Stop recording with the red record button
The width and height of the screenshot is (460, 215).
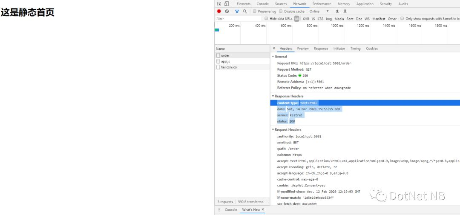click(219, 11)
